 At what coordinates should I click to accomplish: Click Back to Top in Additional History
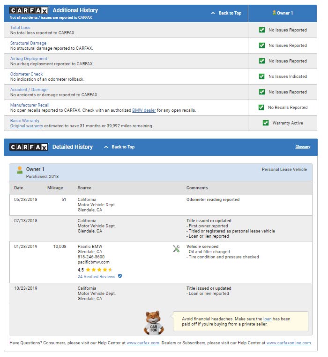point(226,13)
